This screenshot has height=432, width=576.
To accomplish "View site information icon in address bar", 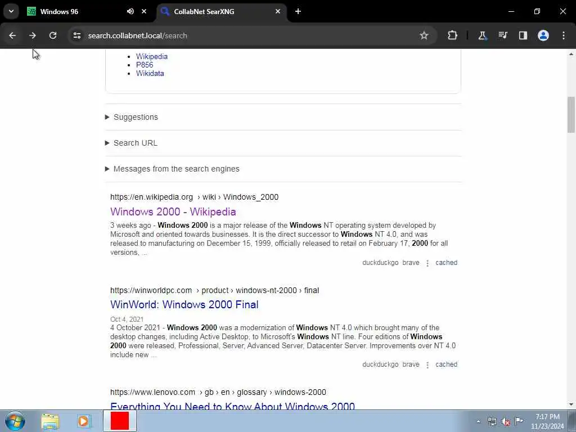I will 76,35.
